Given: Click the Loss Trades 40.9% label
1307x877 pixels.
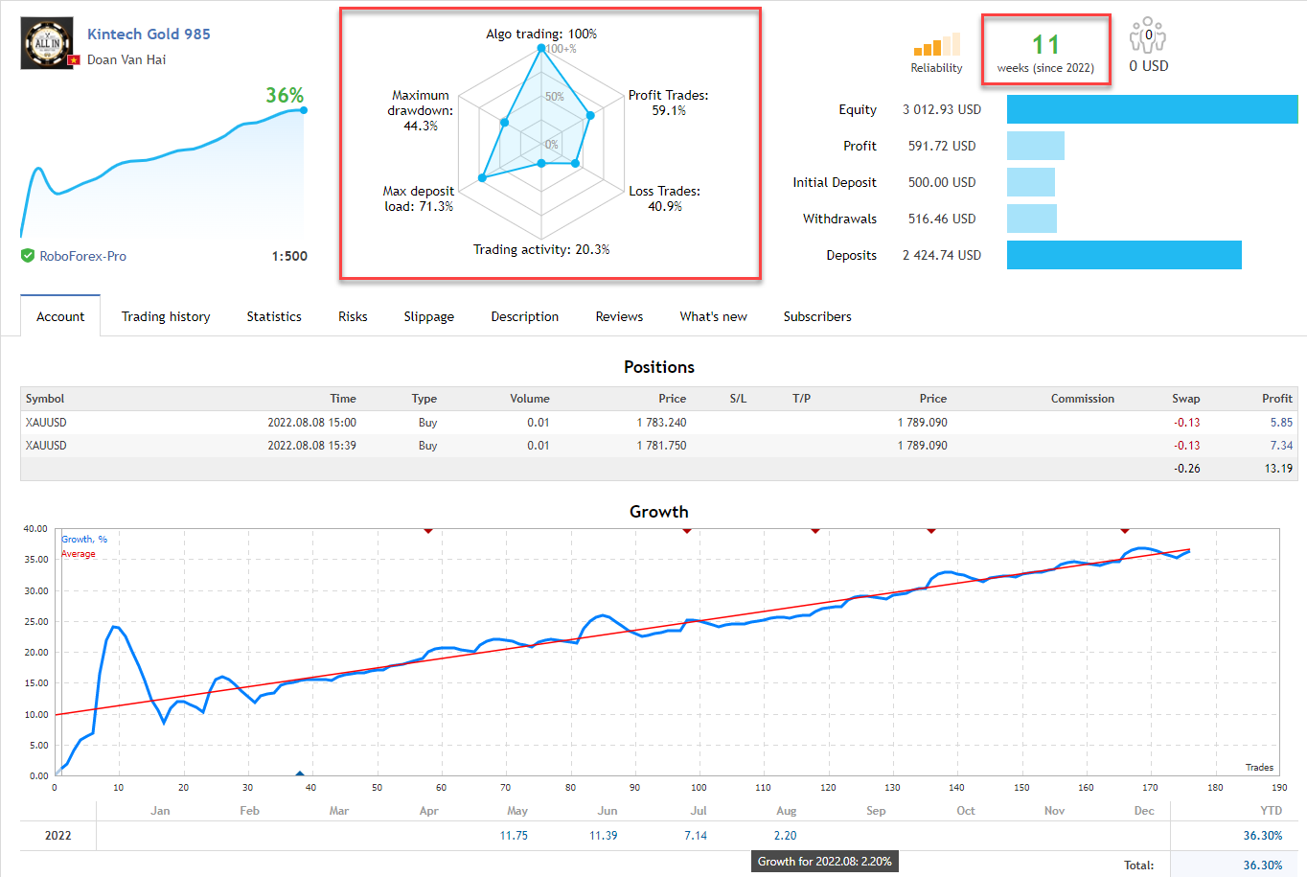Looking at the screenshot, I should pyautogui.click(x=665, y=198).
